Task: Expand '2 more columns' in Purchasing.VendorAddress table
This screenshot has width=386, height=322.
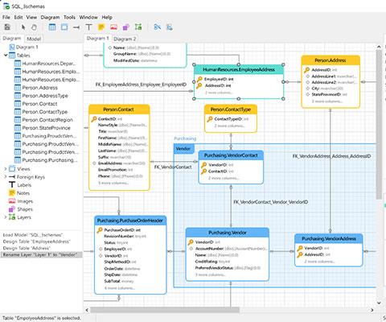Action: (319, 262)
